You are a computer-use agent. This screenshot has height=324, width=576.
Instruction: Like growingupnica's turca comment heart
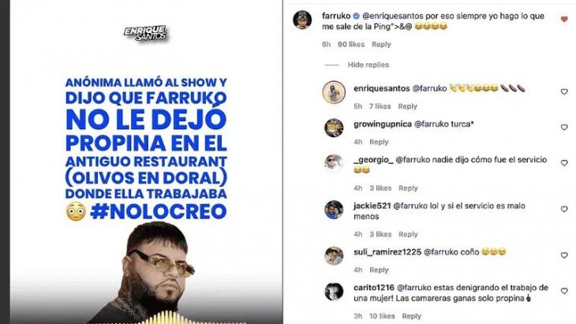[564, 128]
